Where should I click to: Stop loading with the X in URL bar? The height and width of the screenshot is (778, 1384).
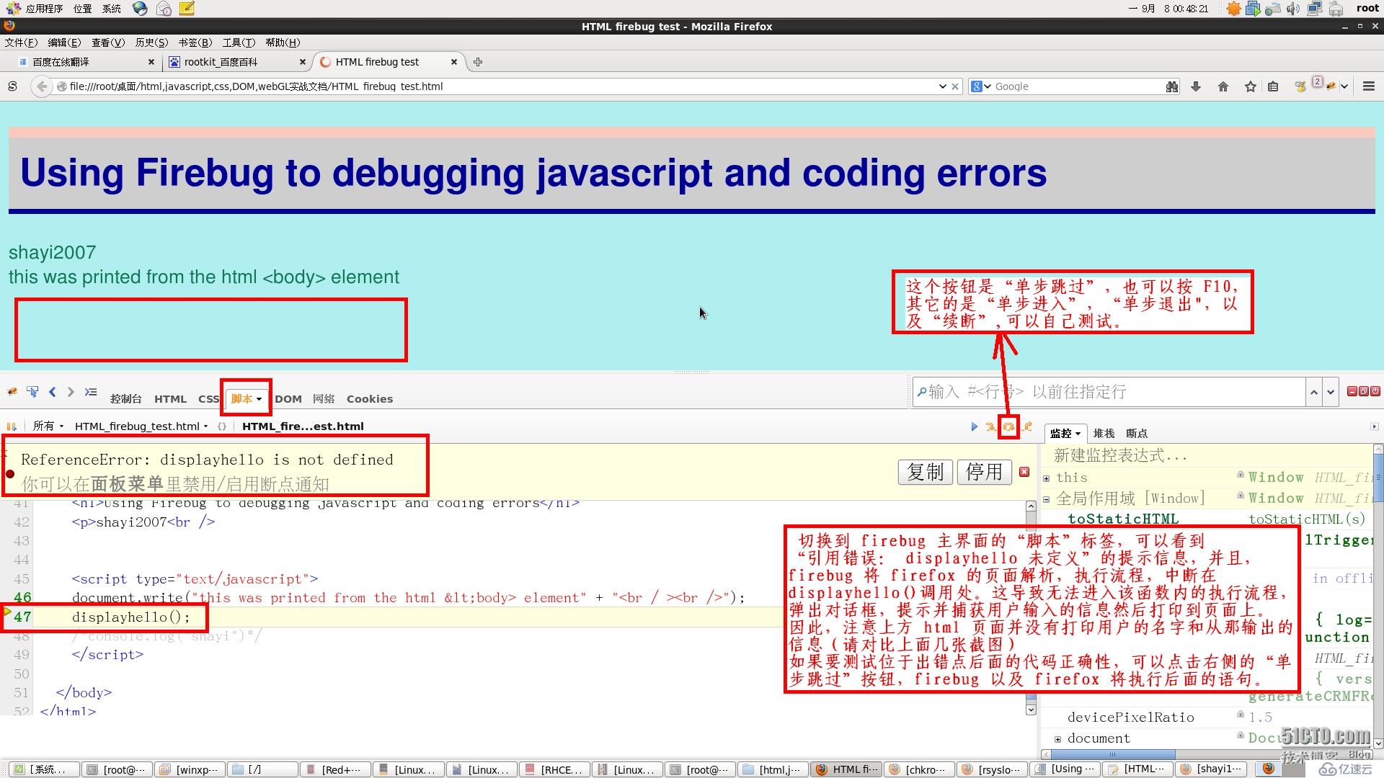pyautogui.click(x=956, y=86)
